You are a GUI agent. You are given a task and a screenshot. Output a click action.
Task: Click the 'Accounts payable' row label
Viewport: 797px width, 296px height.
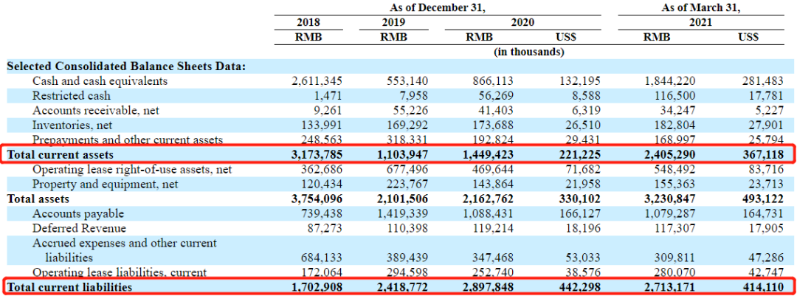[x=78, y=213]
